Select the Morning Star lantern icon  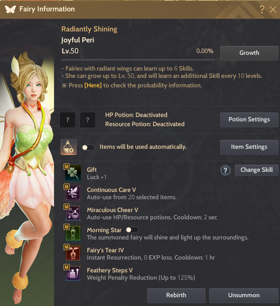pyautogui.click(x=73, y=233)
